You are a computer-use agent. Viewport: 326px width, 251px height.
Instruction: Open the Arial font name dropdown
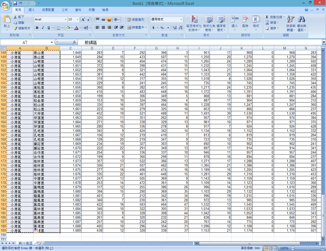[x=65, y=20]
